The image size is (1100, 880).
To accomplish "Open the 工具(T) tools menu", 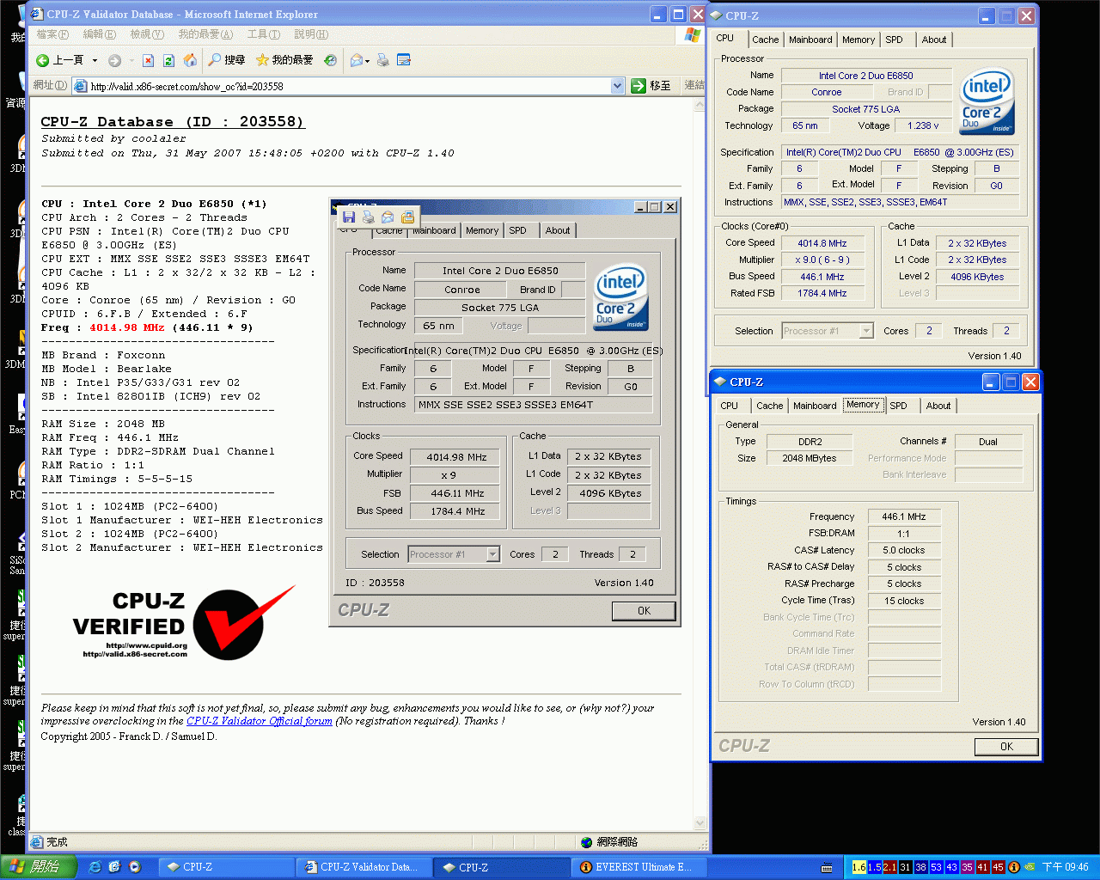I will click(264, 34).
